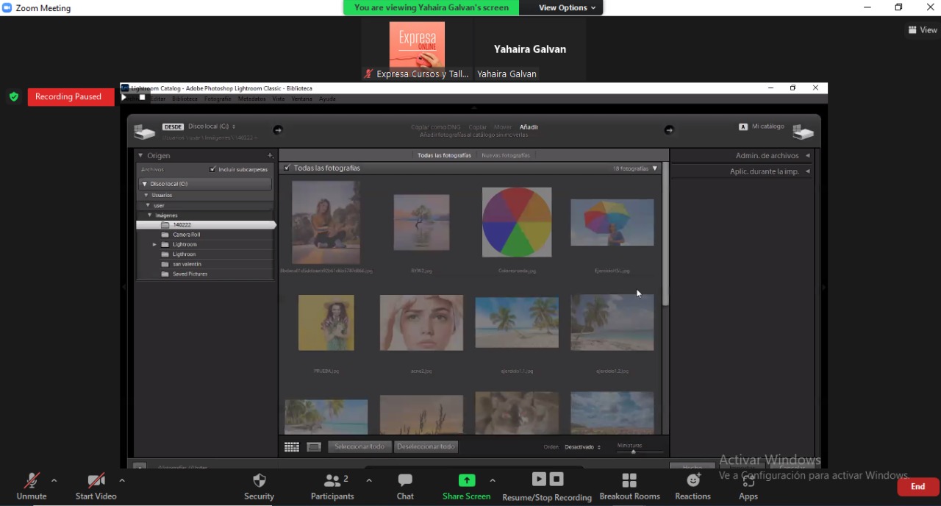Switch to grid view in import dialog

[292, 446]
